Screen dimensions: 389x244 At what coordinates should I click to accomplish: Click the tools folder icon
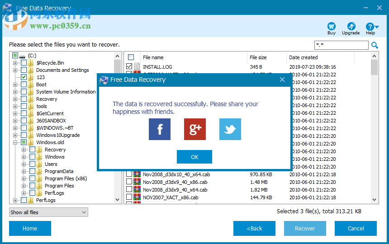click(31, 106)
